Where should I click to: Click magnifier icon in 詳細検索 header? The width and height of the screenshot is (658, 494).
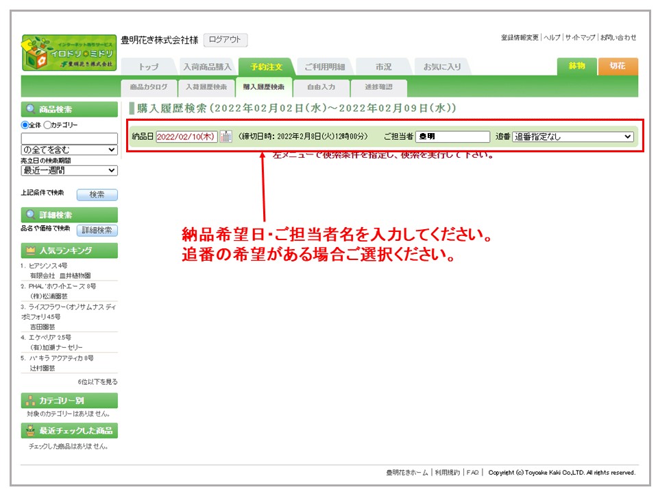point(30,215)
